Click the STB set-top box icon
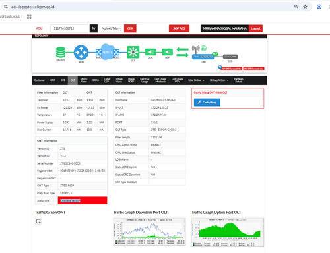The image size is (330, 253). pyautogui.click(x=230, y=57)
